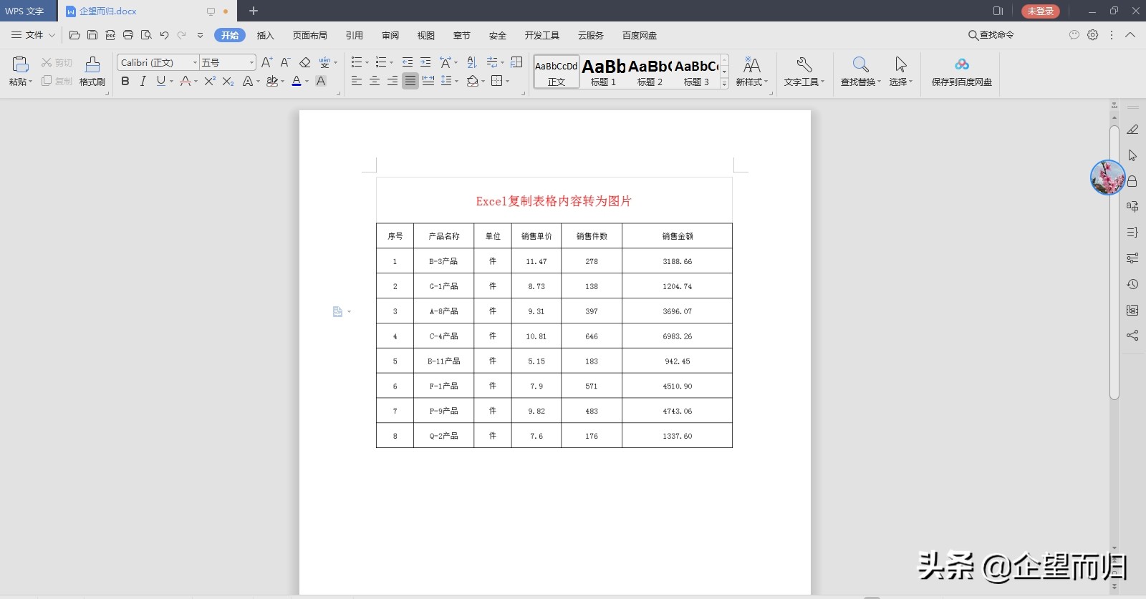The width and height of the screenshot is (1146, 599).
Task: Apply the 标题 1 heading style
Action: click(603, 72)
